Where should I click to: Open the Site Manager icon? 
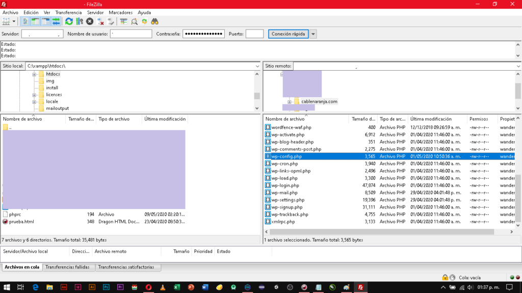coord(6,21)
